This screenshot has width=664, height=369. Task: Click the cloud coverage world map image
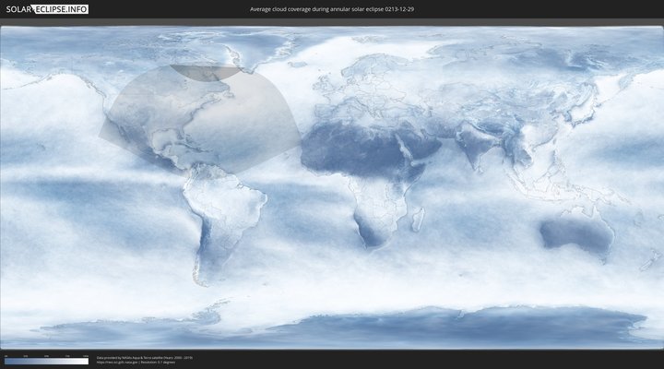pos(332,187)
